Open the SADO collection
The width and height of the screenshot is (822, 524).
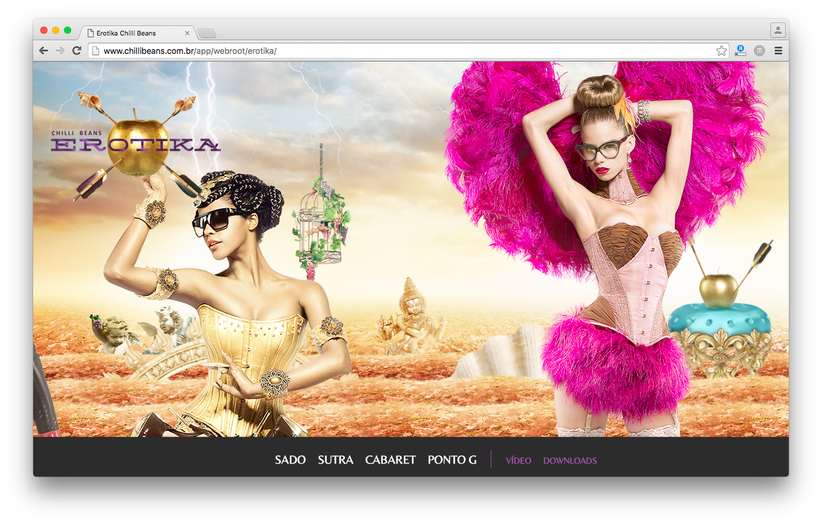point(290,460)
